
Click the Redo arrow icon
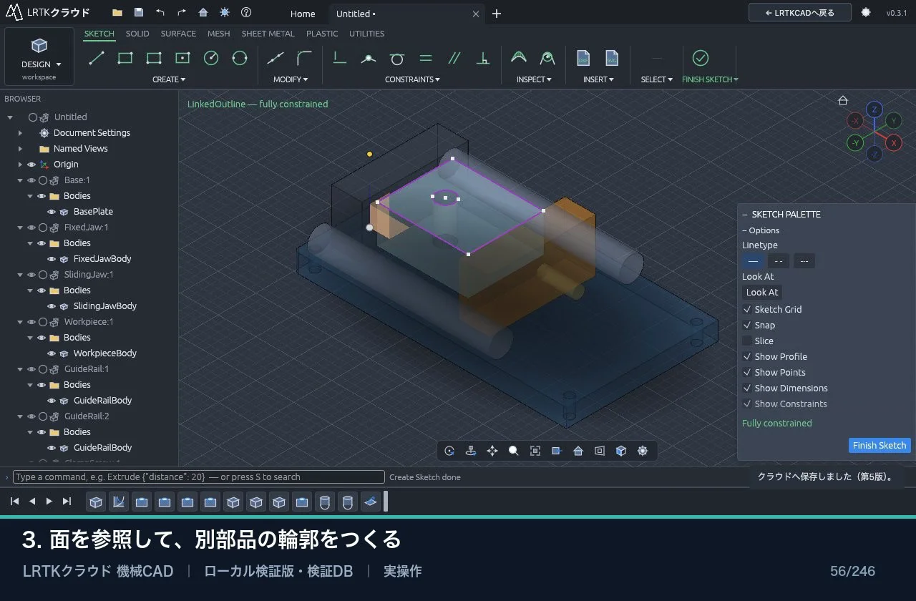coord(182,13)
